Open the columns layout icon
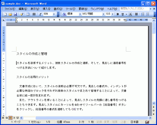157x125 pixels. (34, 14)
